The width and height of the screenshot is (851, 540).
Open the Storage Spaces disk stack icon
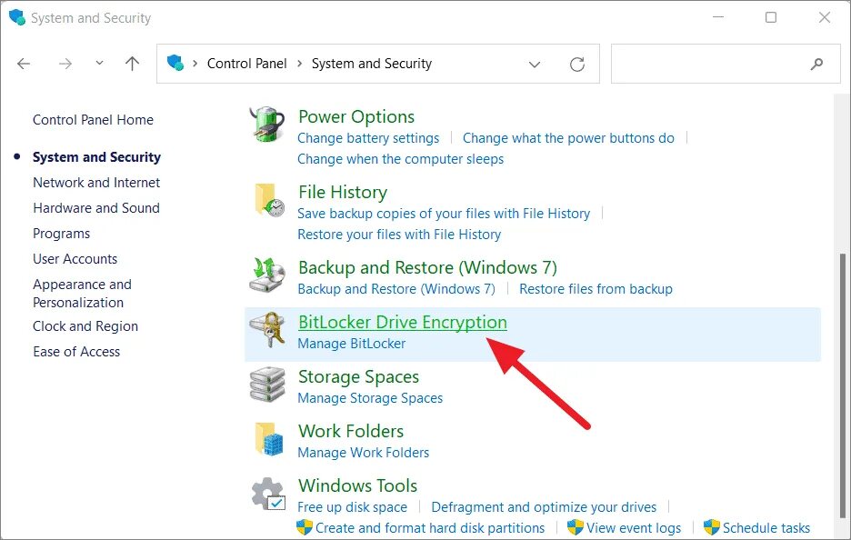(267, 385)
